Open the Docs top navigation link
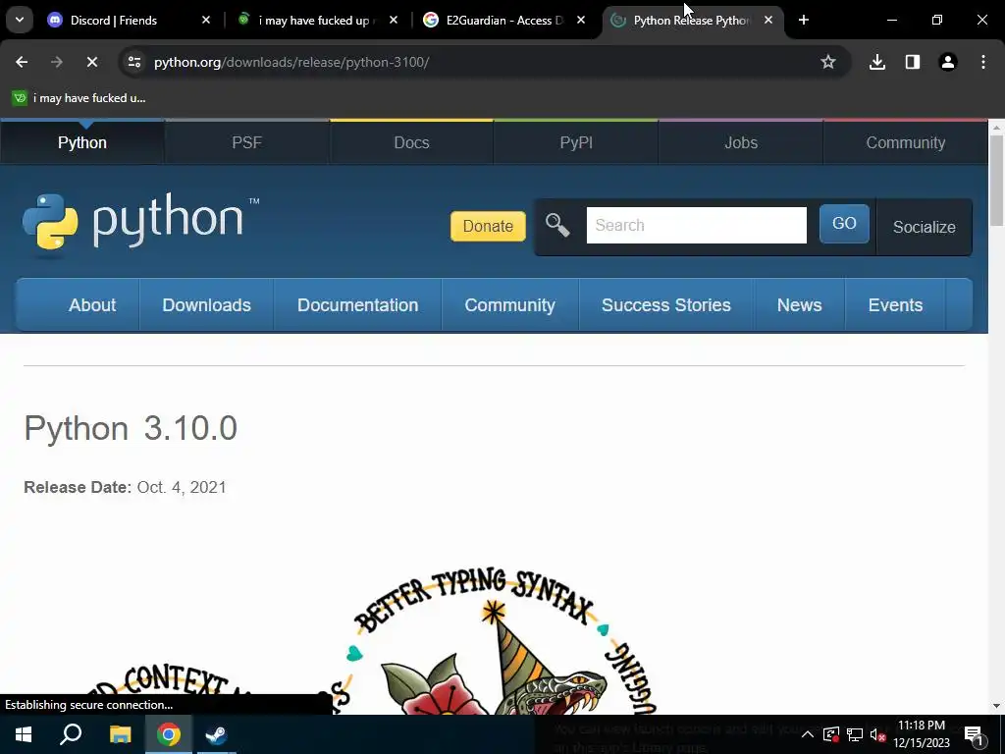 (411, 142)
